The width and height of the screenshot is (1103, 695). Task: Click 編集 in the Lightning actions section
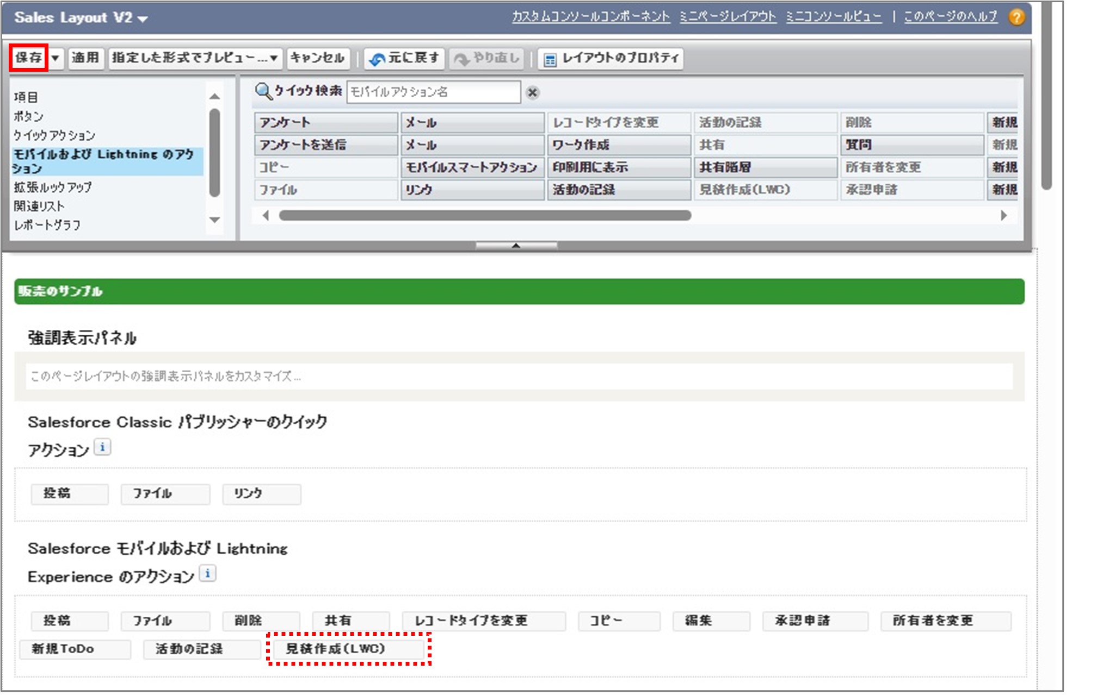click(x=711, y=621)
